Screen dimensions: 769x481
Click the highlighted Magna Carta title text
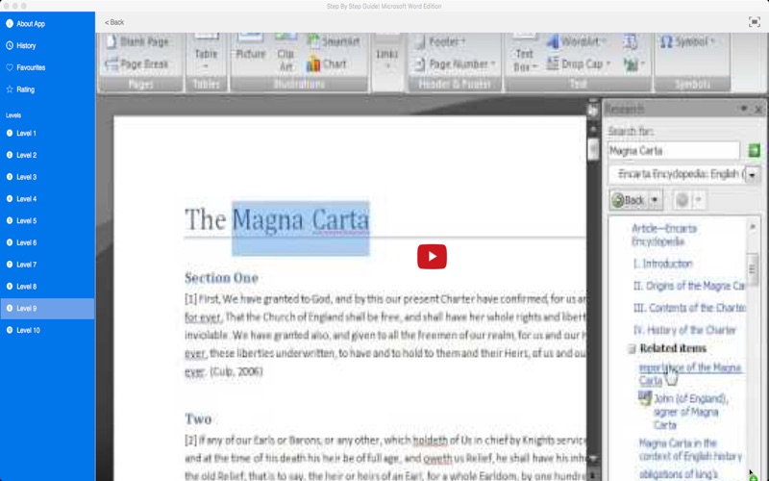pos(301,219)
